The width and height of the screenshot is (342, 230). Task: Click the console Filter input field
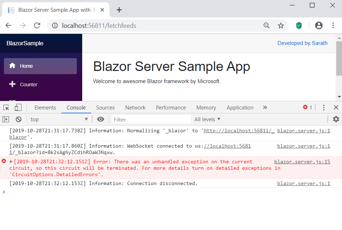pyautogui.click(x=152, y=119)
